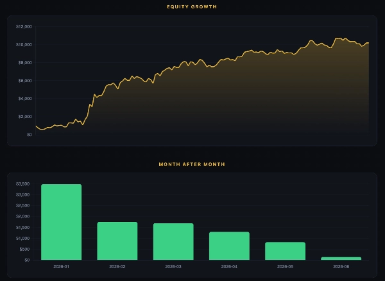Click the 2026-04 month label
Screen dimensions: 385x281
(229, 266)
